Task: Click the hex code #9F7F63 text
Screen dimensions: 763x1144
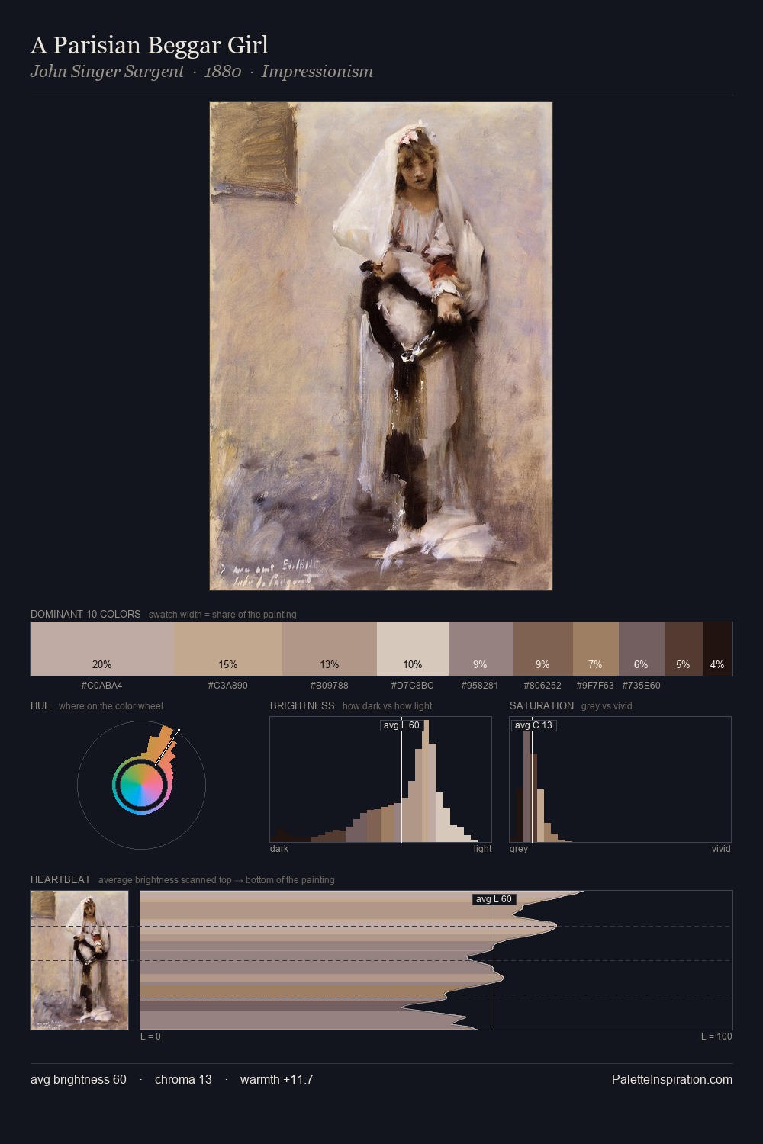Action: [x=595, y=685]
